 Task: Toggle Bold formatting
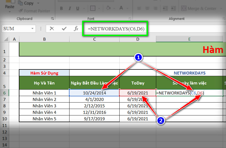pos(61,9)
